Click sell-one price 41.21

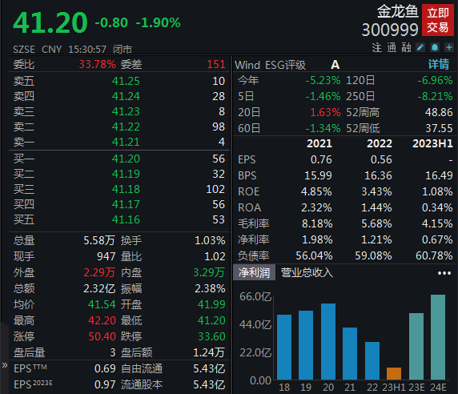pos(126,142)
